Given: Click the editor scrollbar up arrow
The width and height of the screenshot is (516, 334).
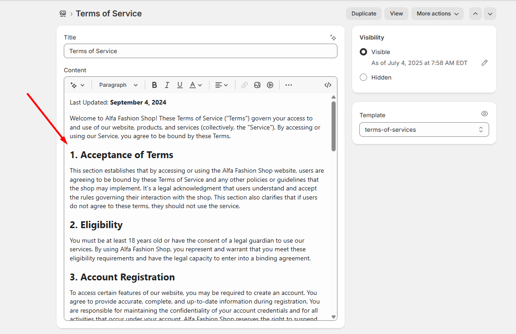Looking at the screenshot, I should (x=334, y=97).
